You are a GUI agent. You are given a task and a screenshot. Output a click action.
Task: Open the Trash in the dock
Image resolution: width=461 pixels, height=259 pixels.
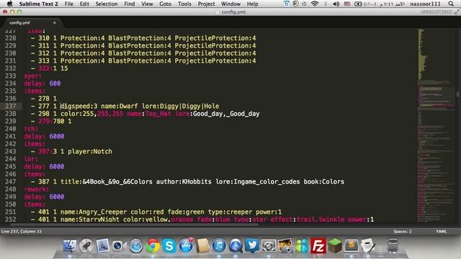pyautogui.click(x=393, y=245)
